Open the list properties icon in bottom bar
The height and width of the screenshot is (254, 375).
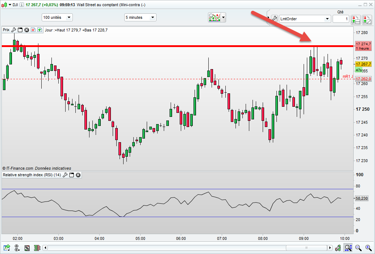(x=27, y=248)
